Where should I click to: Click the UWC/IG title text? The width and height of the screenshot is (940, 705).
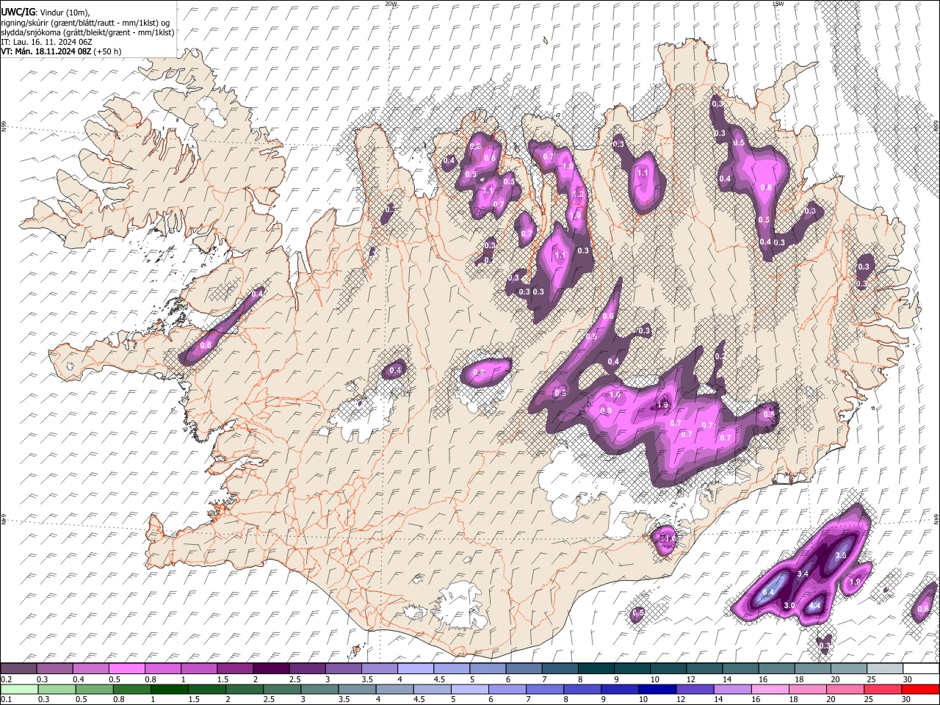[18, 12]
